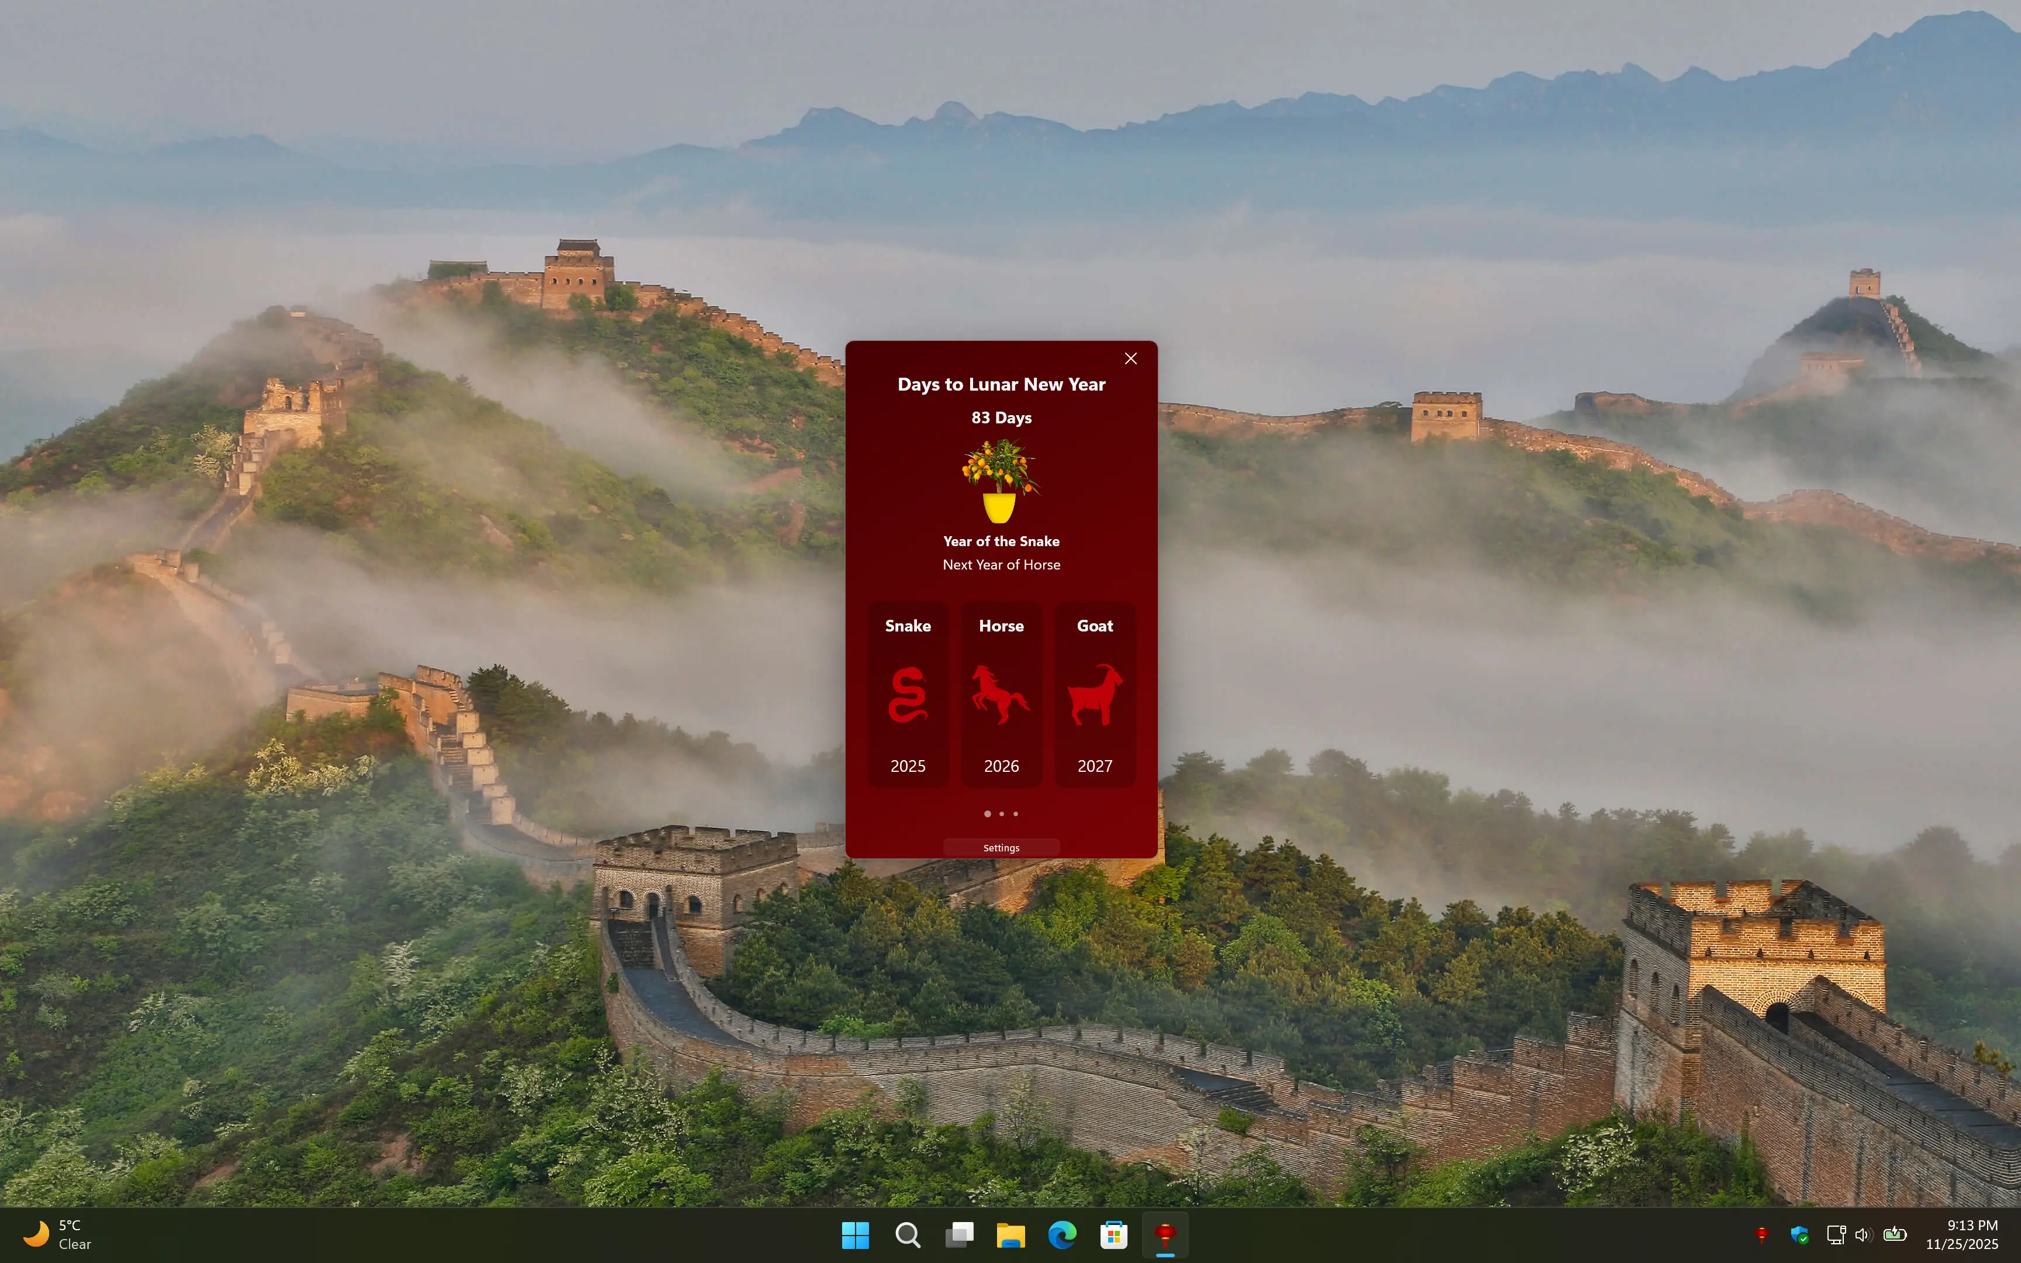This screenshot has height=1263, width=2021.
Task: Open the clock showing 9:13 PM
Action: point(1962,1234)
